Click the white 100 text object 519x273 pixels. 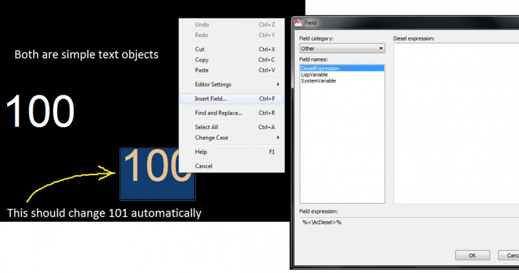40,111
